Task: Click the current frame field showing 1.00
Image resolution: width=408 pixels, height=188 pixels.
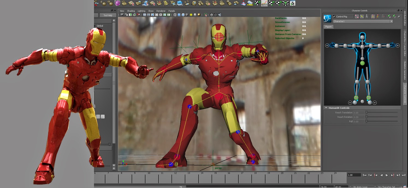Action: 354,175
